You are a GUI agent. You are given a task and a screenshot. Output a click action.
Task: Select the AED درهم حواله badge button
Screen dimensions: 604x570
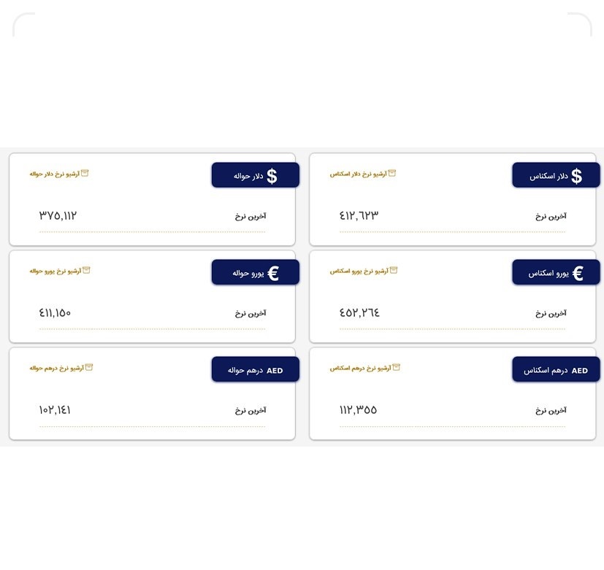[255, 369]
